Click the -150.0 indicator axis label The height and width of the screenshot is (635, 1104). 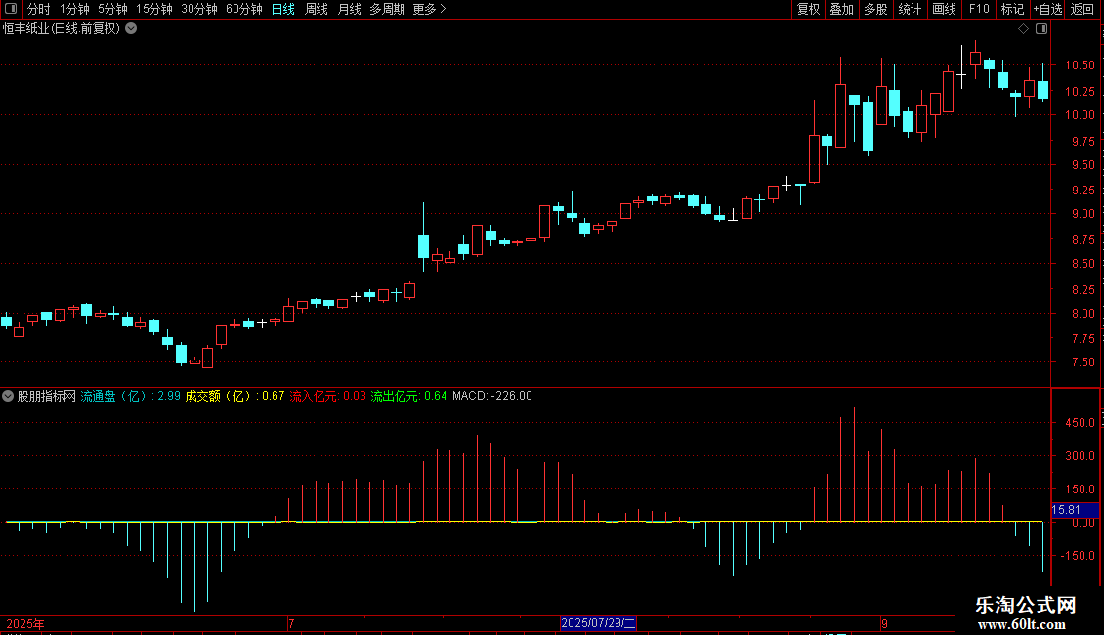(1078, 556)
